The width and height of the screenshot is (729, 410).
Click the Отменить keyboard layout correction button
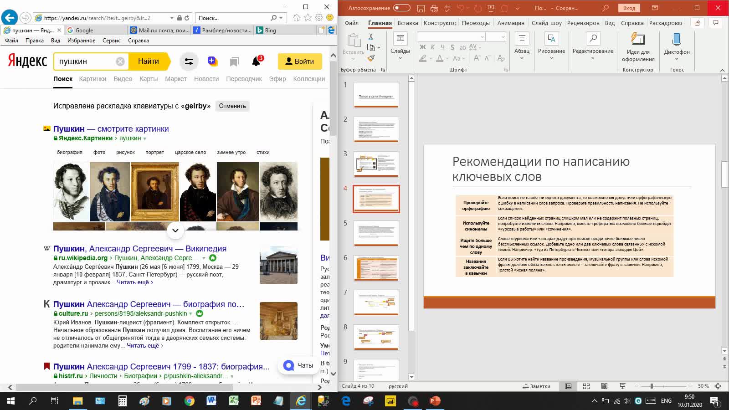[232, 106]
